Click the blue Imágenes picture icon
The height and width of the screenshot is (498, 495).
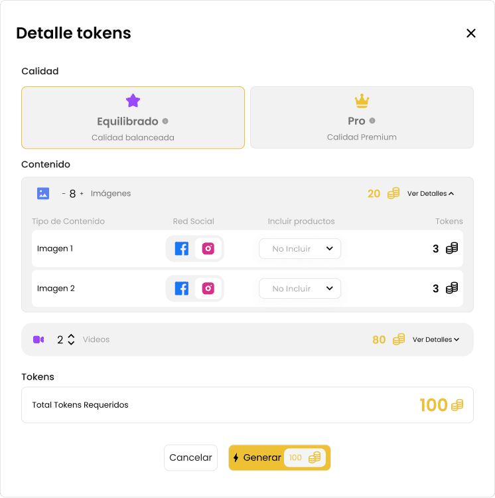coord(43,193)
